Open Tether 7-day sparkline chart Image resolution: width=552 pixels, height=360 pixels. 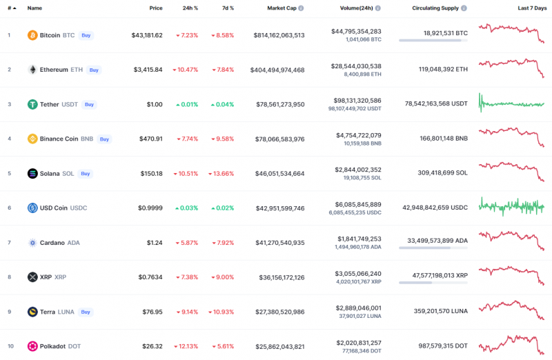point(511,103)
